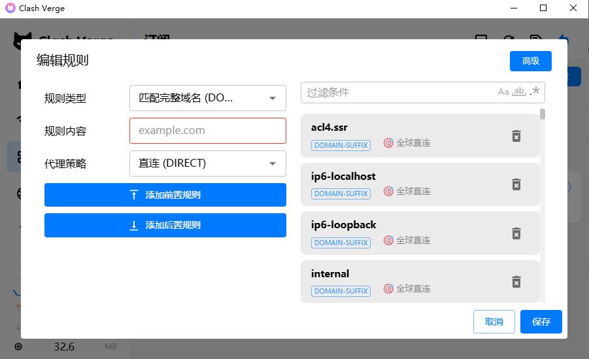Select the ip6-loopback rule name
Screen dimensions: 589x359
344,225
